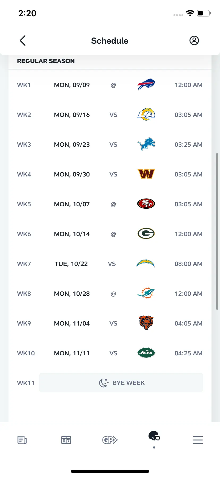Tap the back arrow in header
This screenshot has width=220, height=477.
pos(23,40)
